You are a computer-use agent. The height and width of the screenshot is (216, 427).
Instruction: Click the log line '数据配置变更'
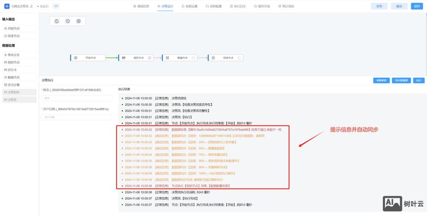click(x=176, y=186)
